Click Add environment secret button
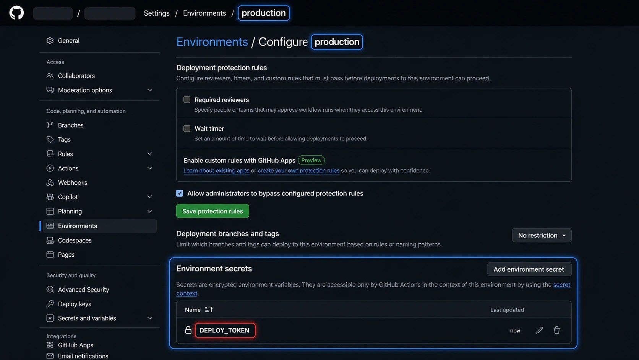639x360 pixels. pyautogui.click(x=529, y=269)
